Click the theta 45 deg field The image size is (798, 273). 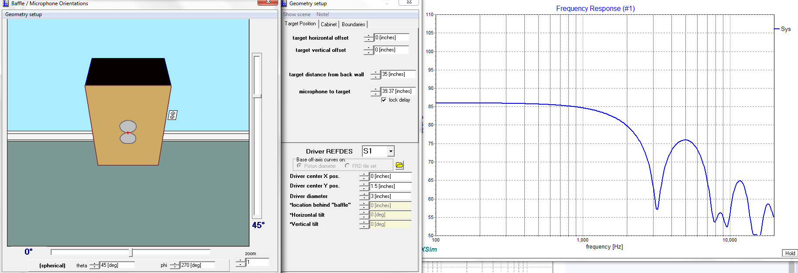(x=117, y=265)
